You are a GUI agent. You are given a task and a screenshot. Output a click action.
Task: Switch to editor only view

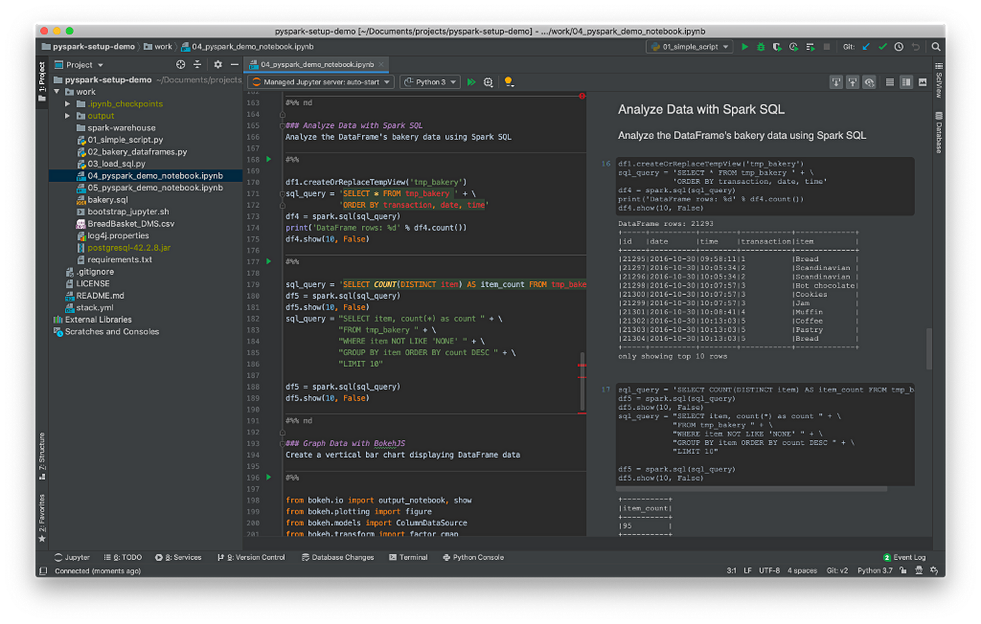click(x=890, y=82)
